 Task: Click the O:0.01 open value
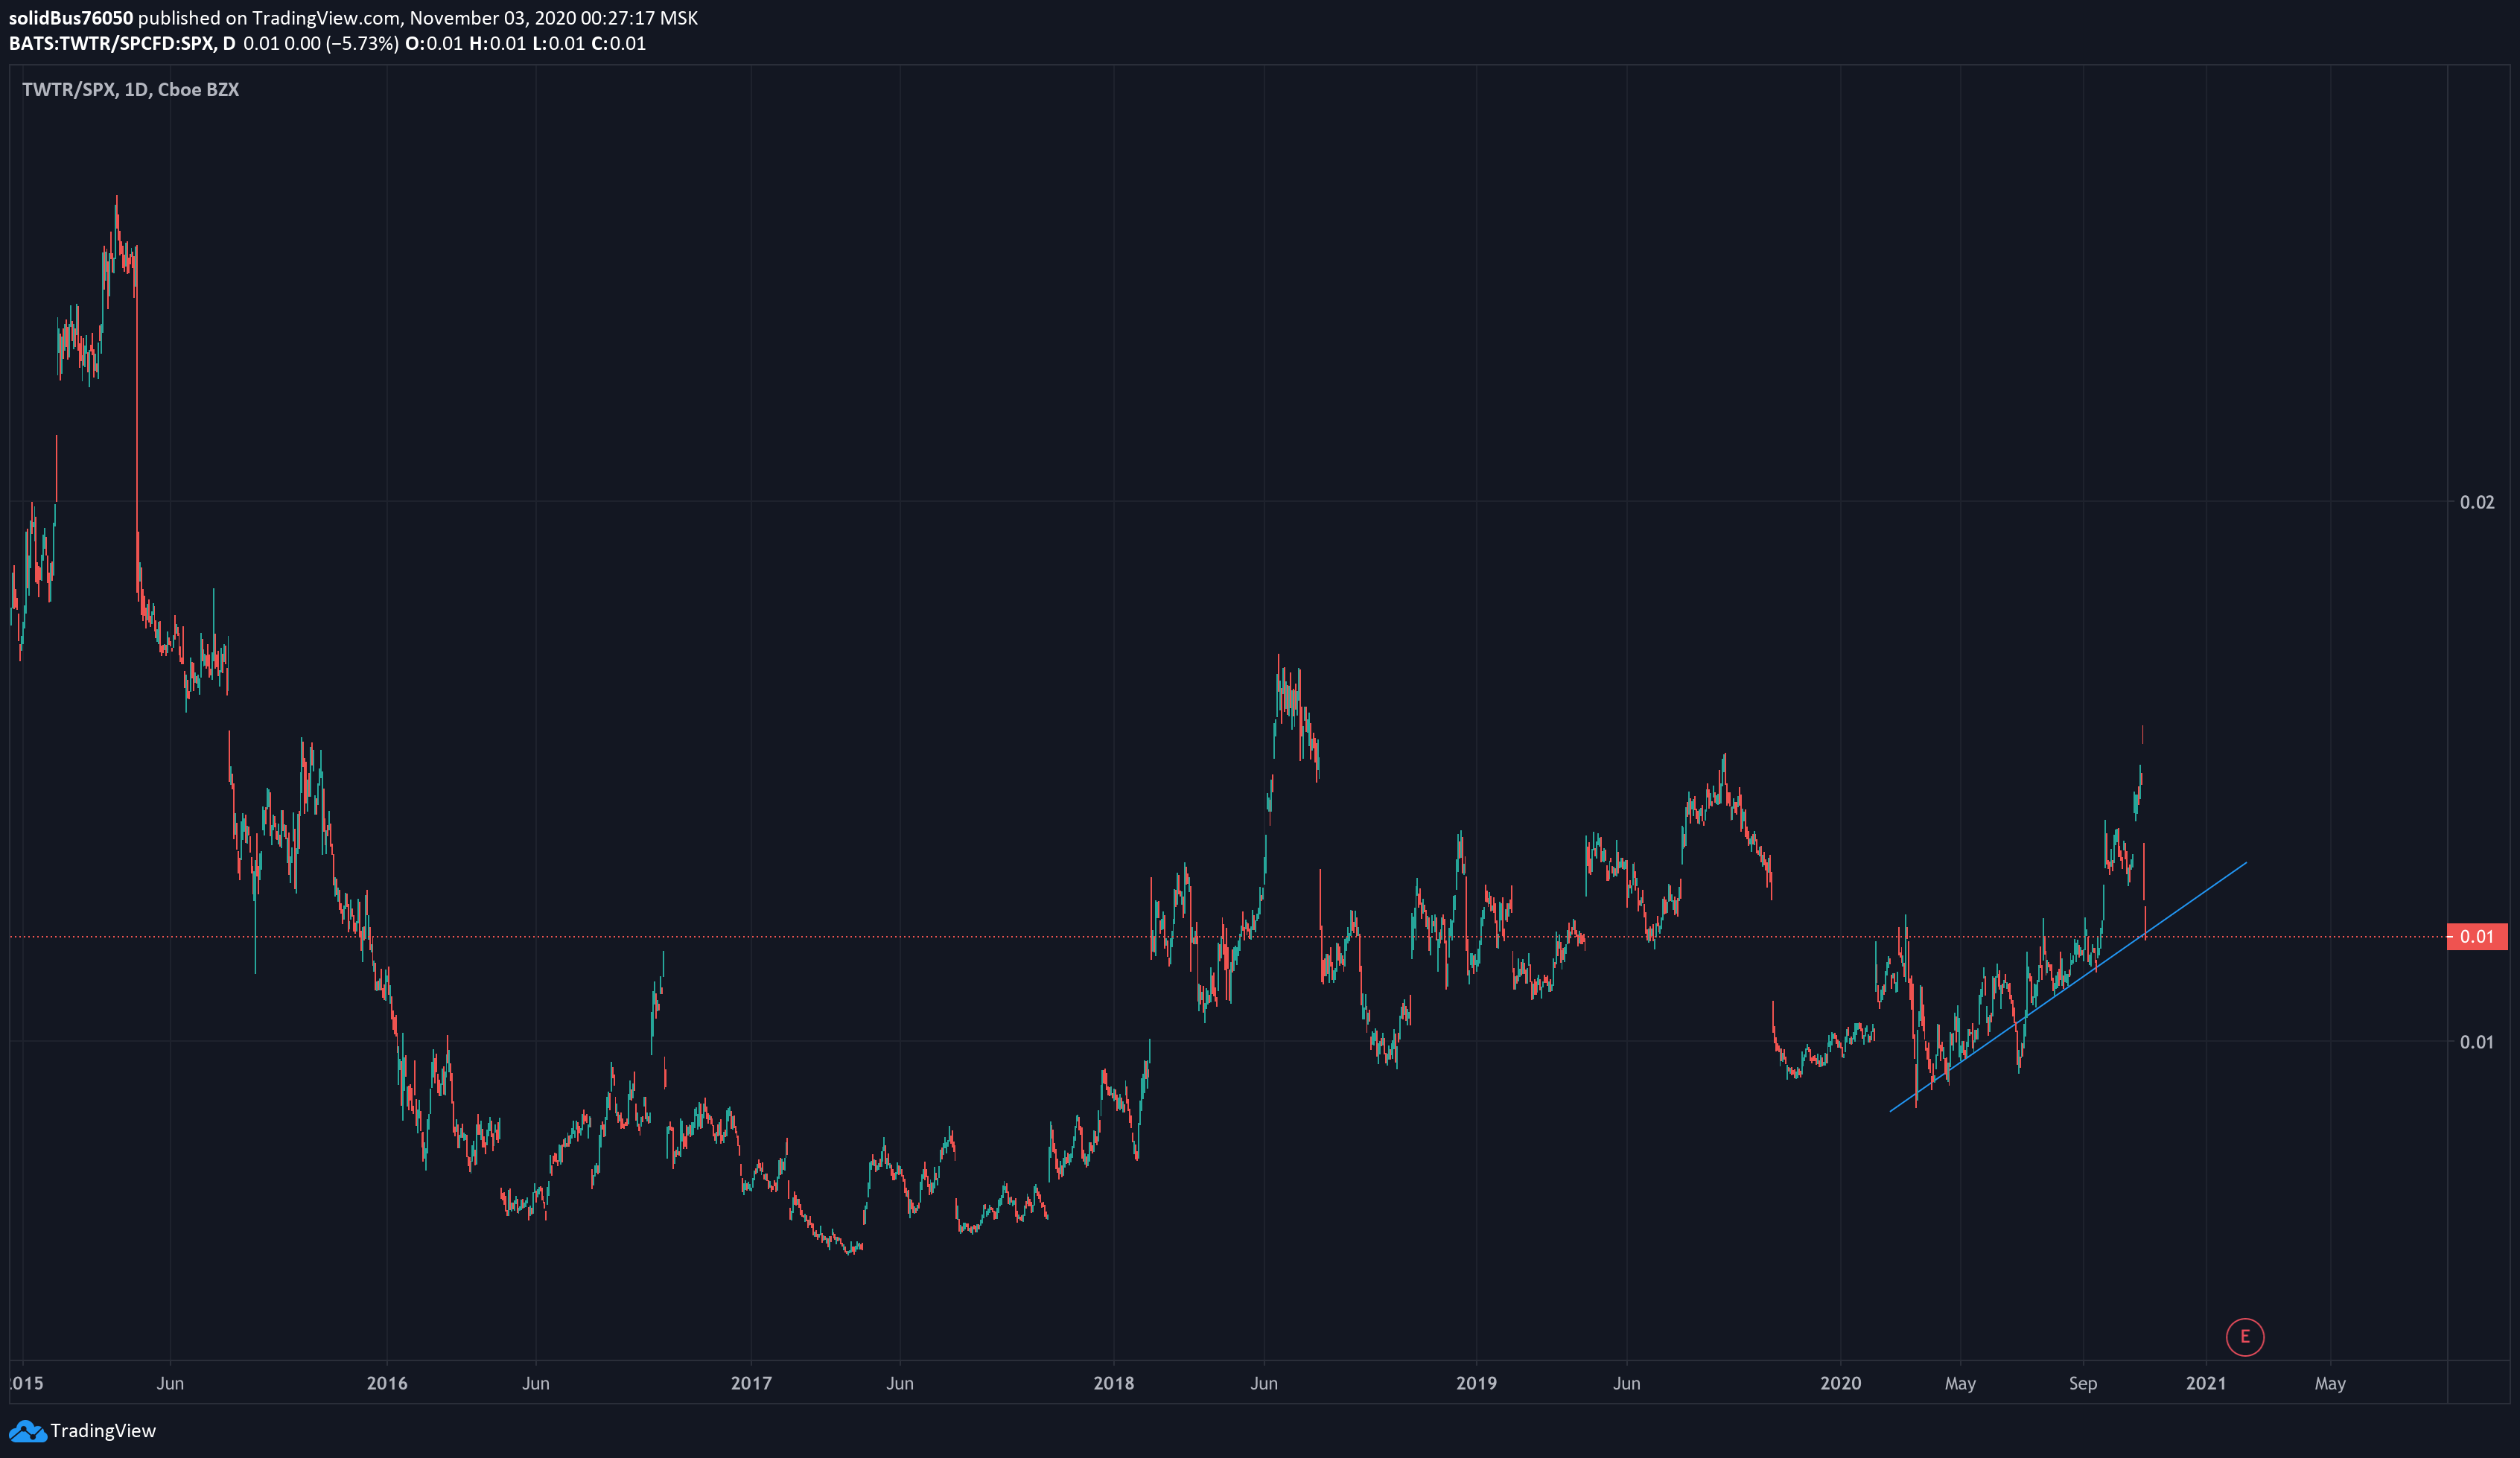pos(434,44)
